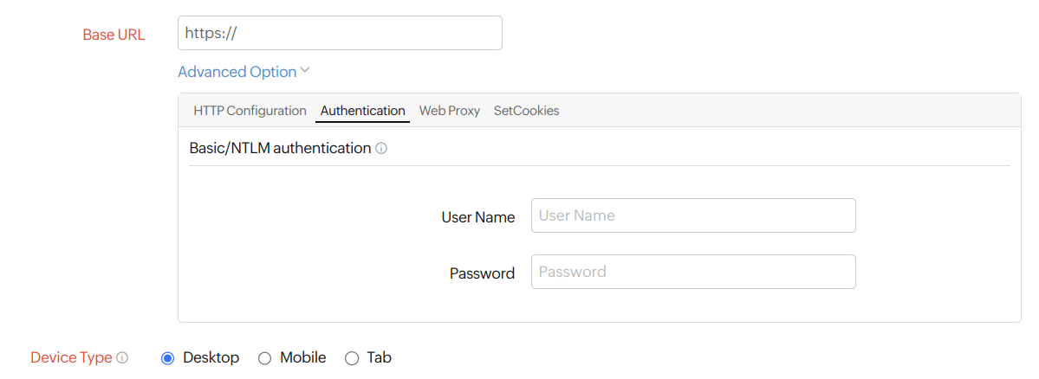Screen dimensions: 1039x379
Task: Select the Desktop device type
Action: pos(168,358)
